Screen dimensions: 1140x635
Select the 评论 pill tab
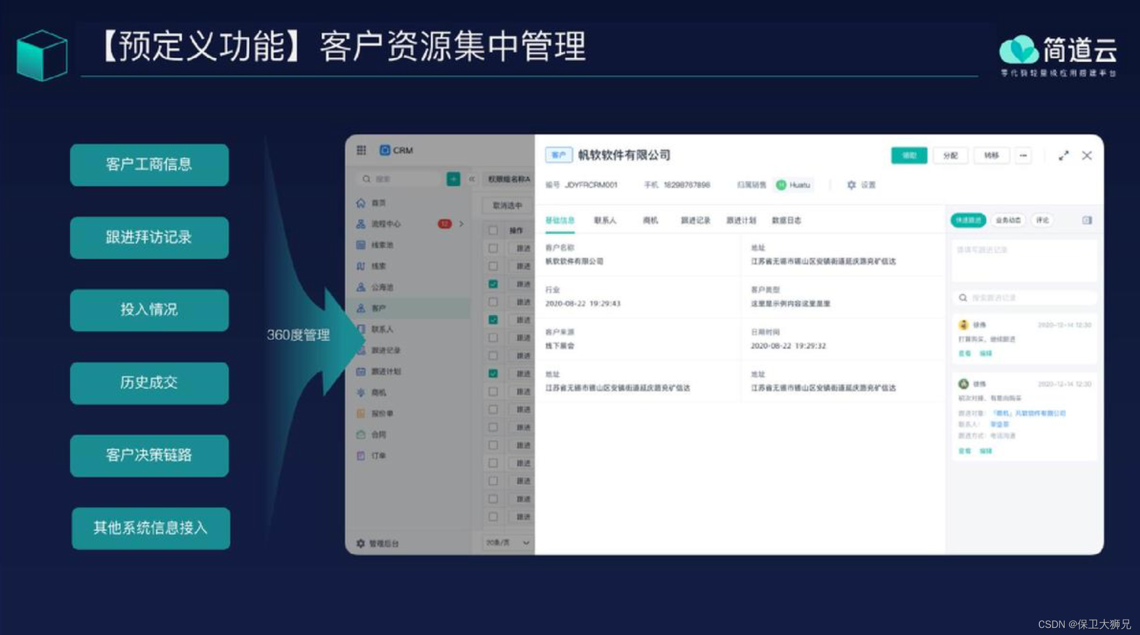click(x=1042, y=220)
